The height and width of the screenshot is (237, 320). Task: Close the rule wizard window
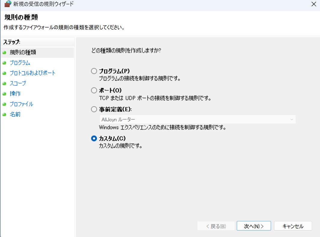pos(314,4)
